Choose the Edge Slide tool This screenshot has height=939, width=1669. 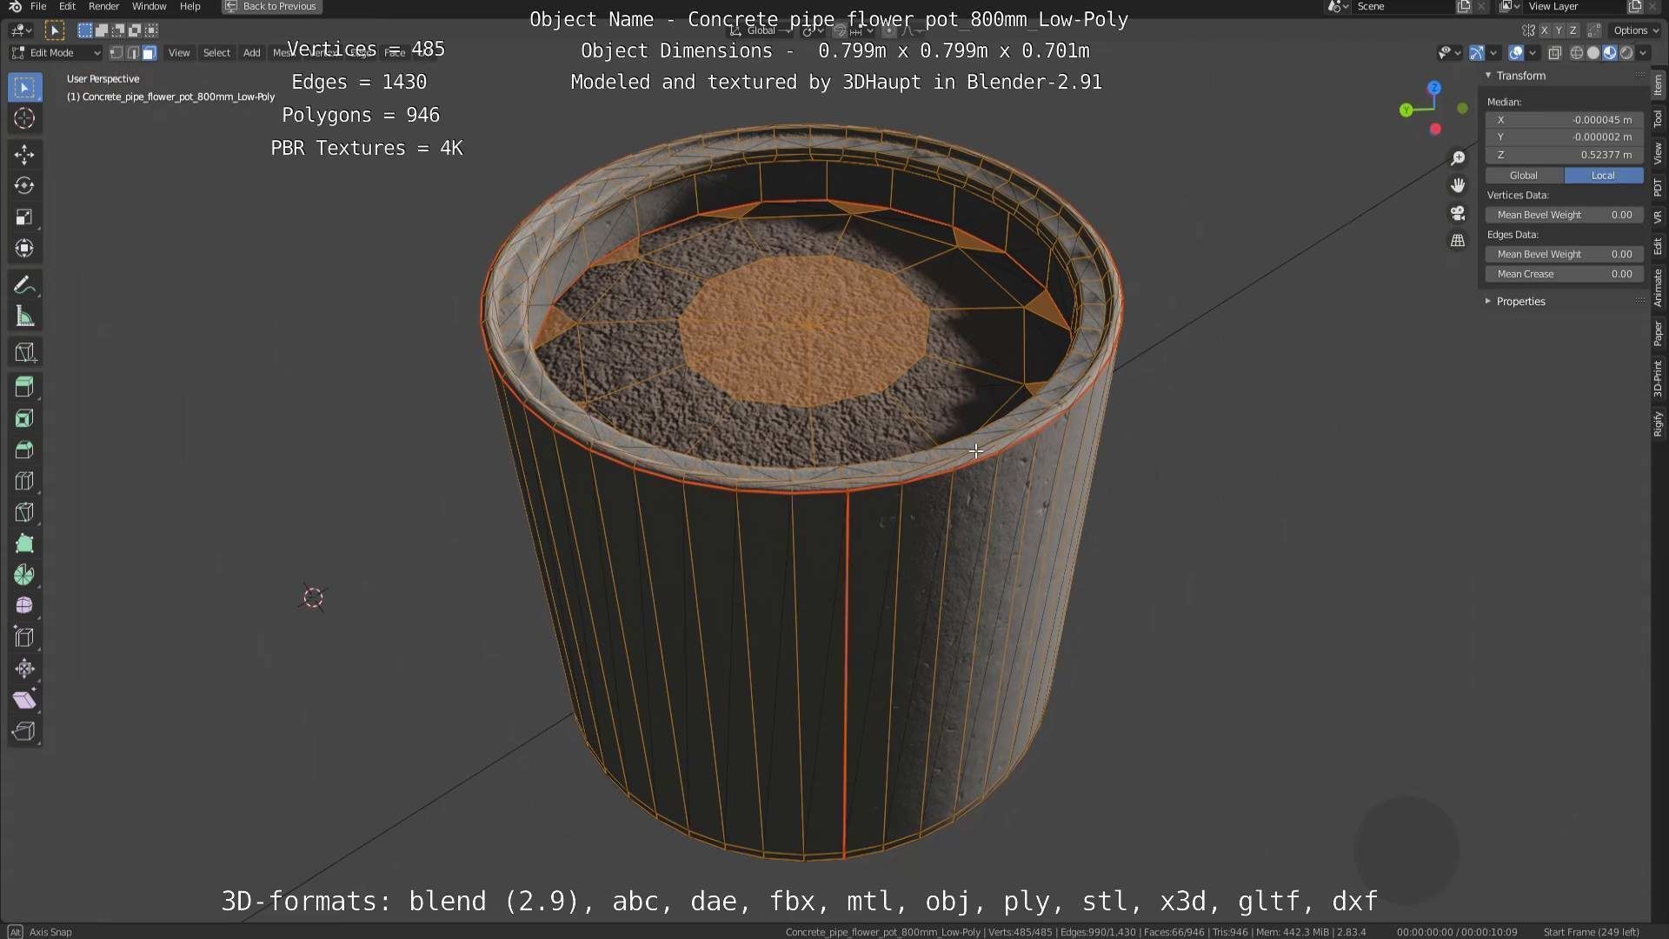coord(24,637)
